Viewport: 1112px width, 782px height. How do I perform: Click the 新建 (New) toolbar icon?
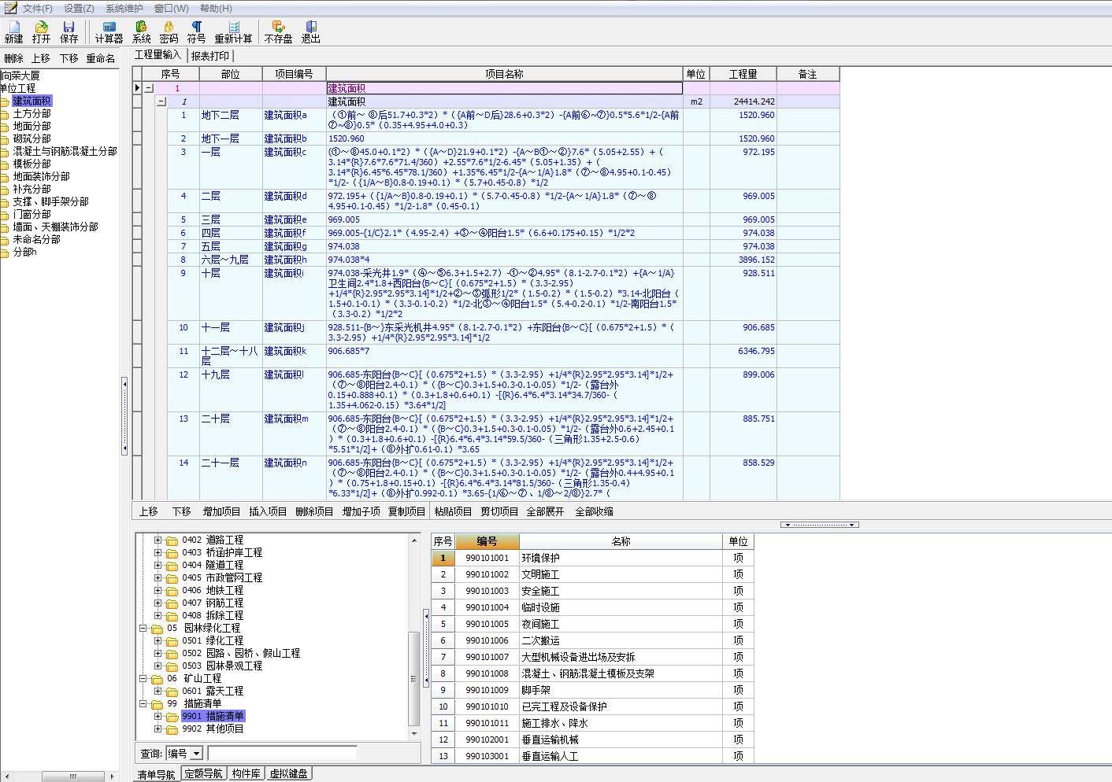pos(13,31)
